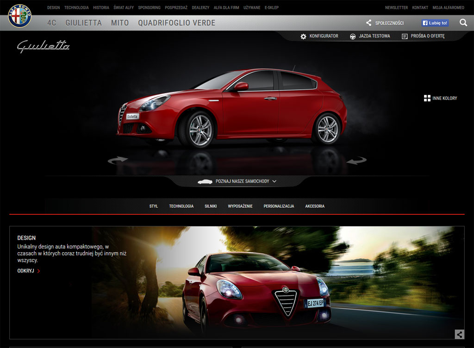
Task: Open the Technologia top menu item
Action: pos(76,7)
